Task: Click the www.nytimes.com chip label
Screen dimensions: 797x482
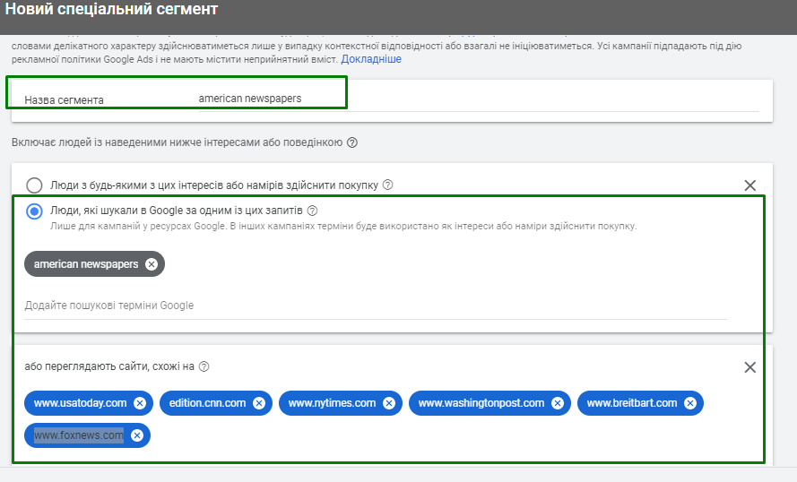Action: pyautogui.click(x=332, y=403)
